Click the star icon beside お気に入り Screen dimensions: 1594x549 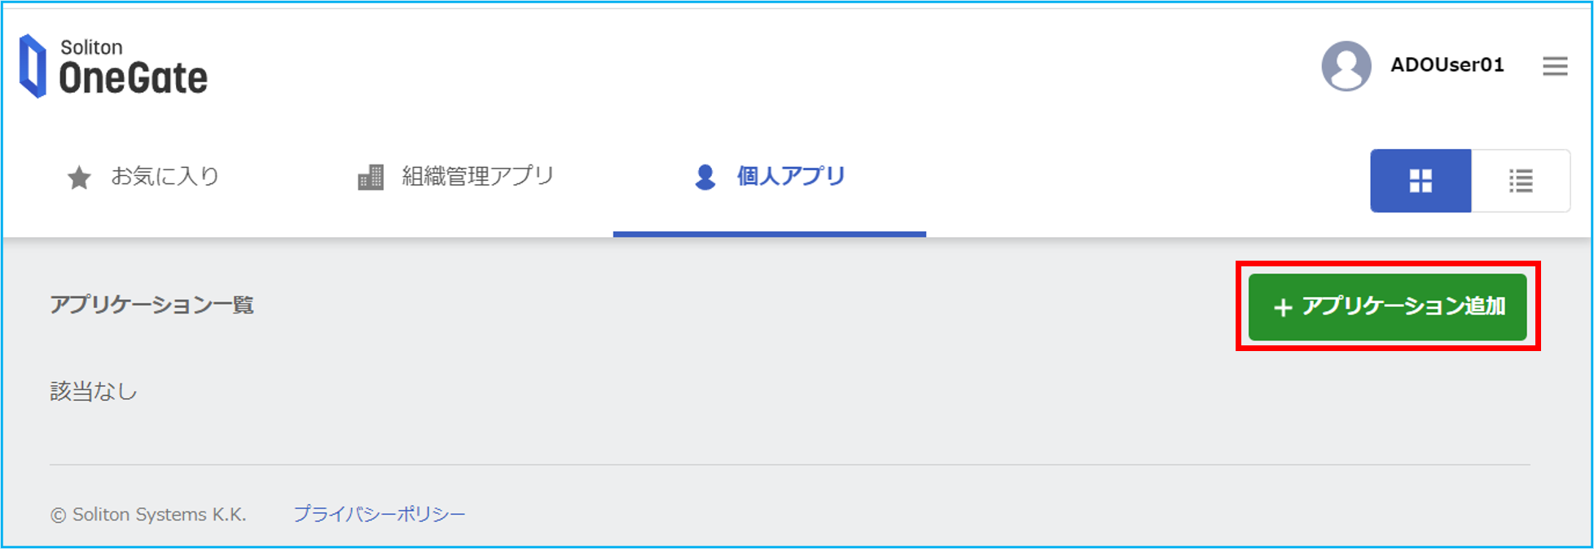[x=79, y=177]
